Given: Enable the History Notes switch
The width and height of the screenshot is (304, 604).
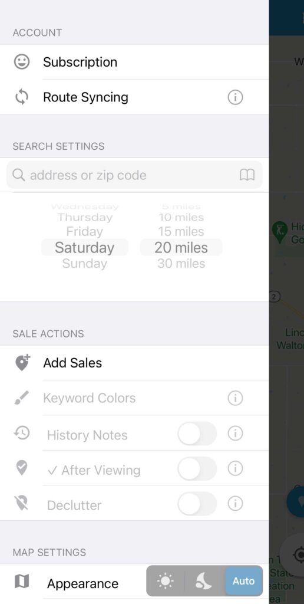Looking at the screenshot, I should (197, 434).
